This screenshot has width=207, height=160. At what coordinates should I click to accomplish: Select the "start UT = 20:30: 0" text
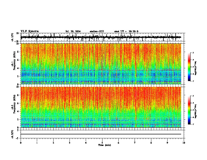click(126, 31)
